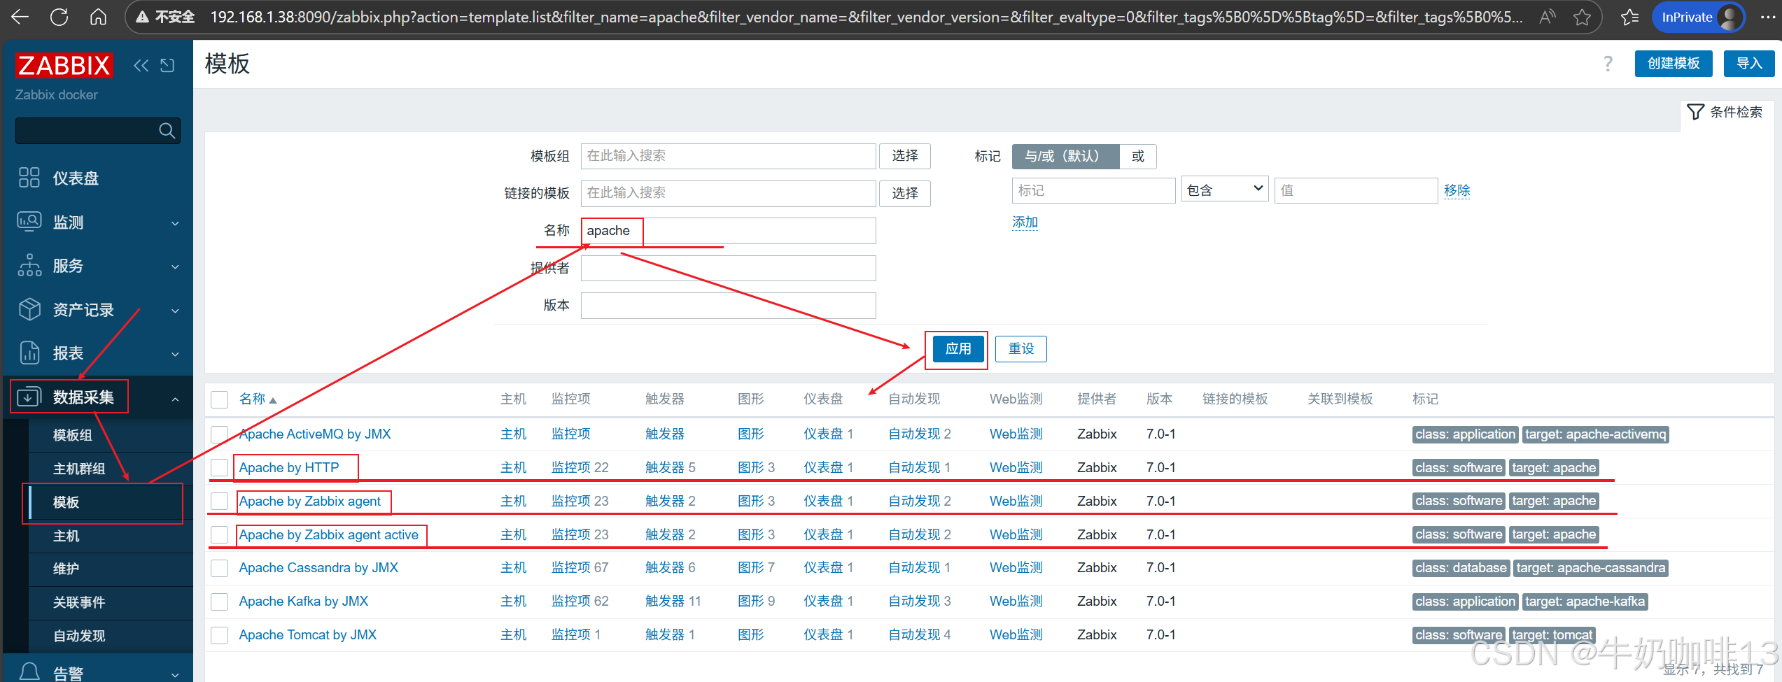
Task: Expand the 告警 menu chevron
Action: click(x=175, y=675)
